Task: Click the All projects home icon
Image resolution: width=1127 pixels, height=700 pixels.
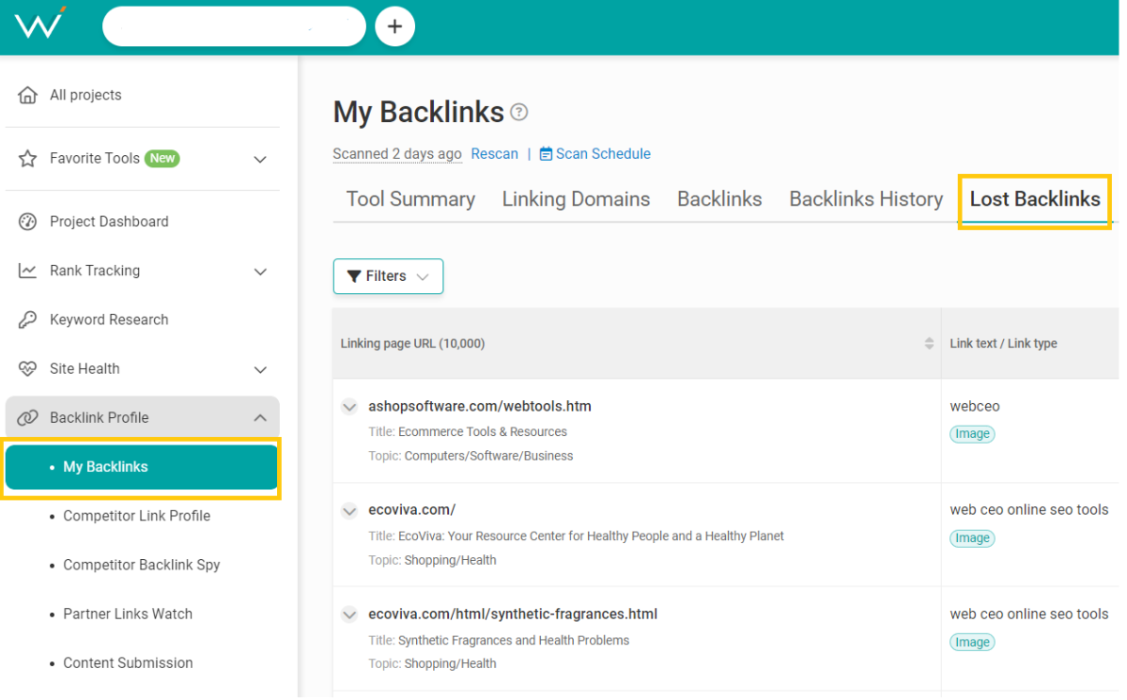Action: click(x=28, y=95)
